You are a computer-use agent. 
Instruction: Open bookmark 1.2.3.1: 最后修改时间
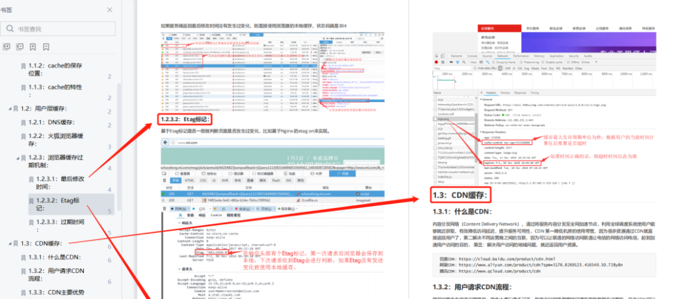(60, 183)
